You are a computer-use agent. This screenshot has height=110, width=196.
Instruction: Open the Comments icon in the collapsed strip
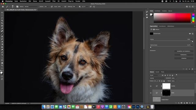147,18
